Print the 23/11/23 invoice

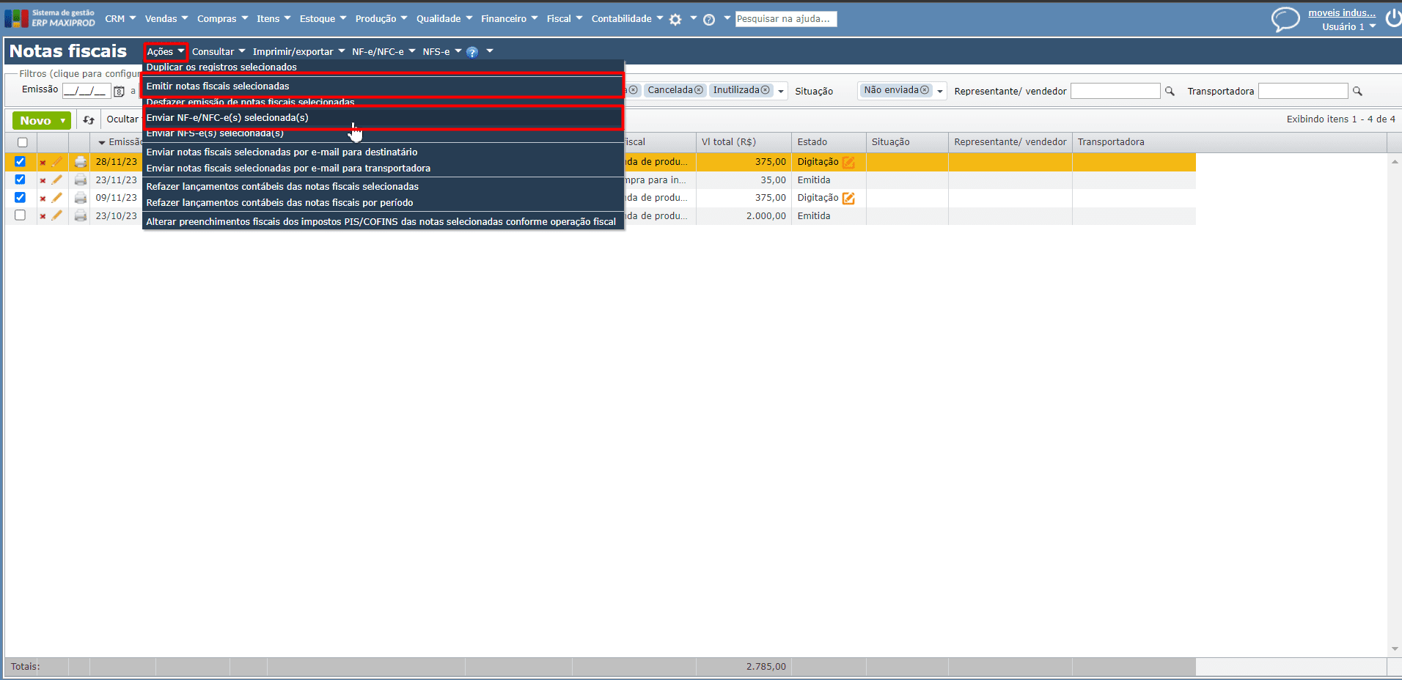(x=81, y=180)
